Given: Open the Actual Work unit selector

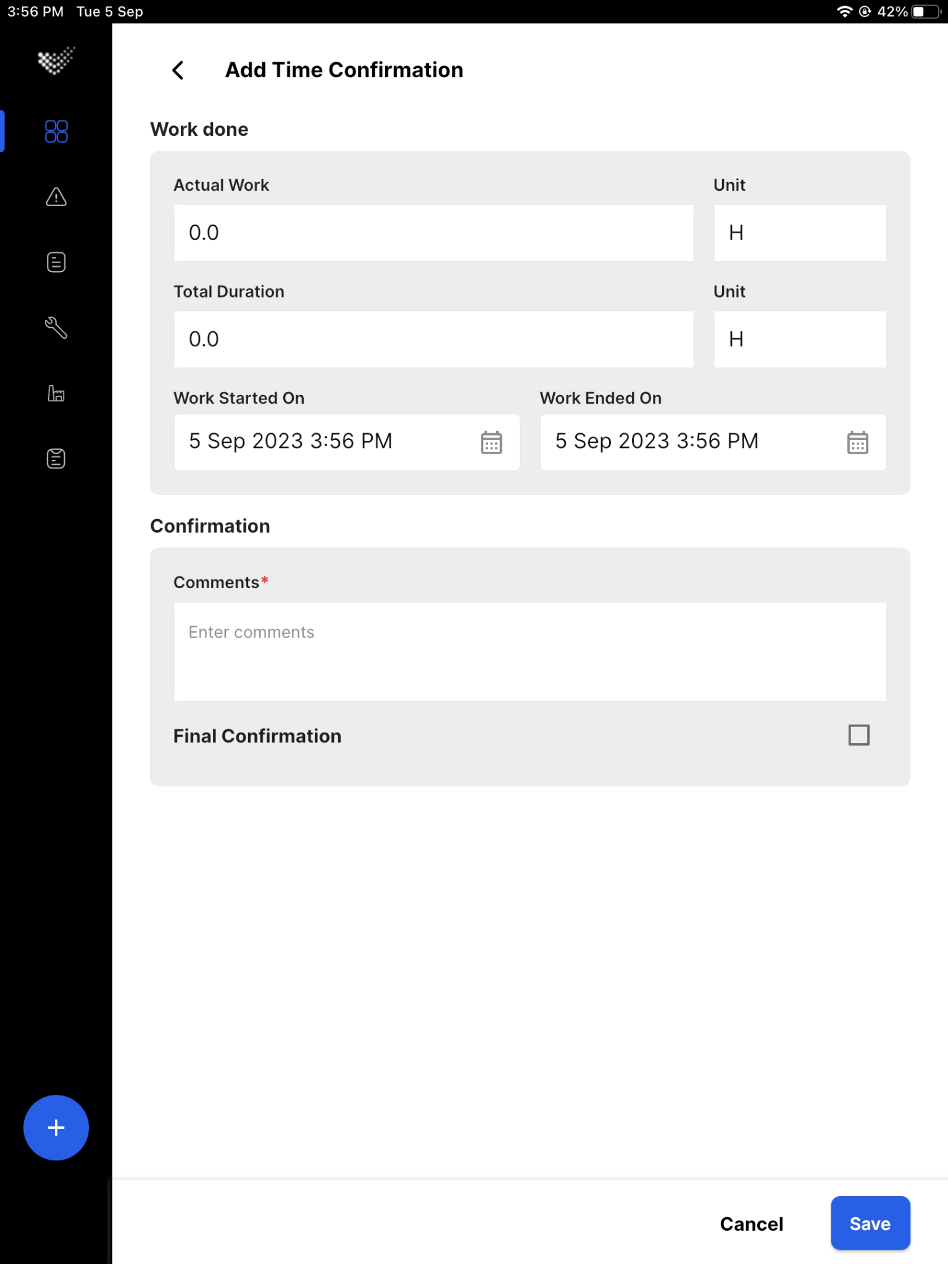Looking at the screenshot, I should pyautogui.click(x=800, y=233).
